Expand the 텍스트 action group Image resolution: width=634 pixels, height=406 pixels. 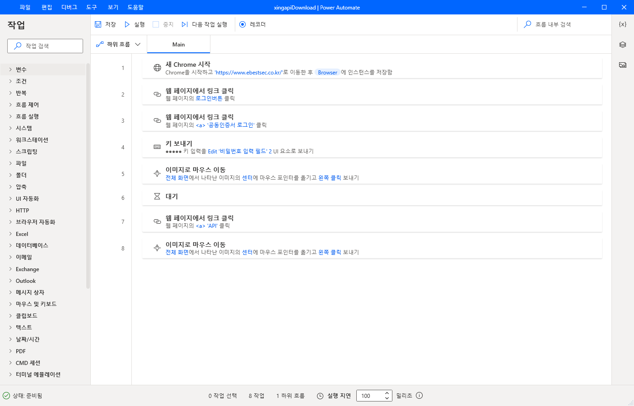[10, 328]
